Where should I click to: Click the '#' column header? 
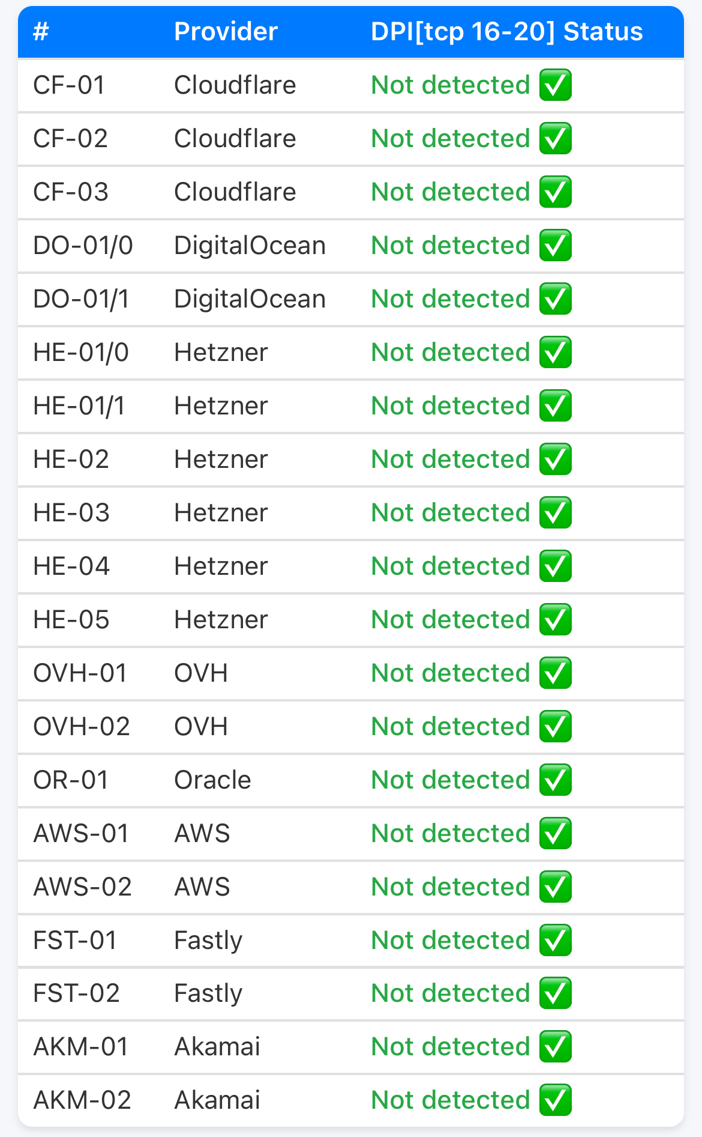[x=41, y=32]
